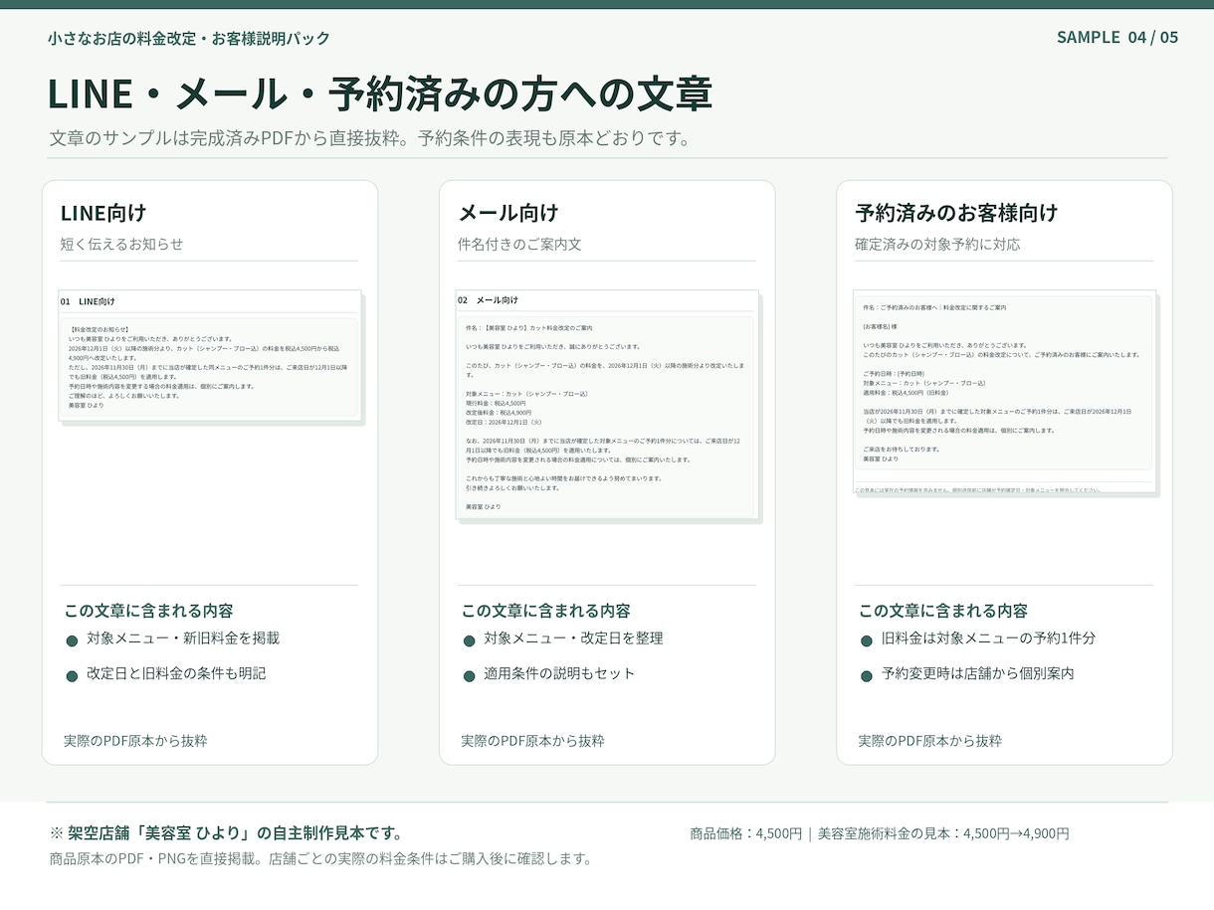Click the bullet 対象メニュー・改定日を整理
The width and height of the screenshot is (1214, 910).
click(573, 637)
